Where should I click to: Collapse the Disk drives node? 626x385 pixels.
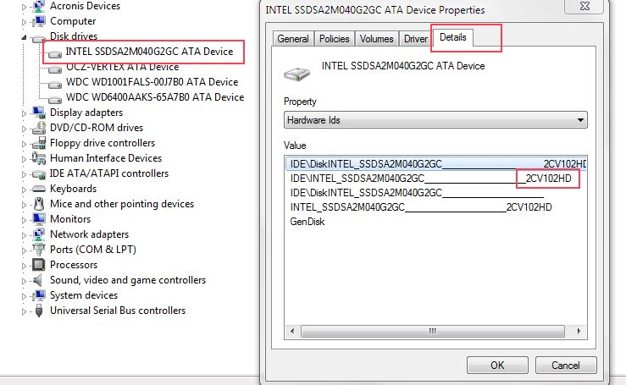(24, 37)
